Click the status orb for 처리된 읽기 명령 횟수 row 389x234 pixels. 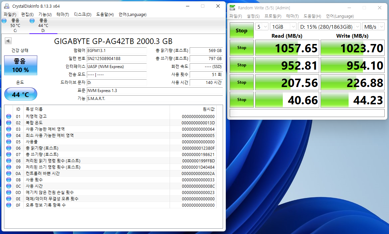pos(9,161)
